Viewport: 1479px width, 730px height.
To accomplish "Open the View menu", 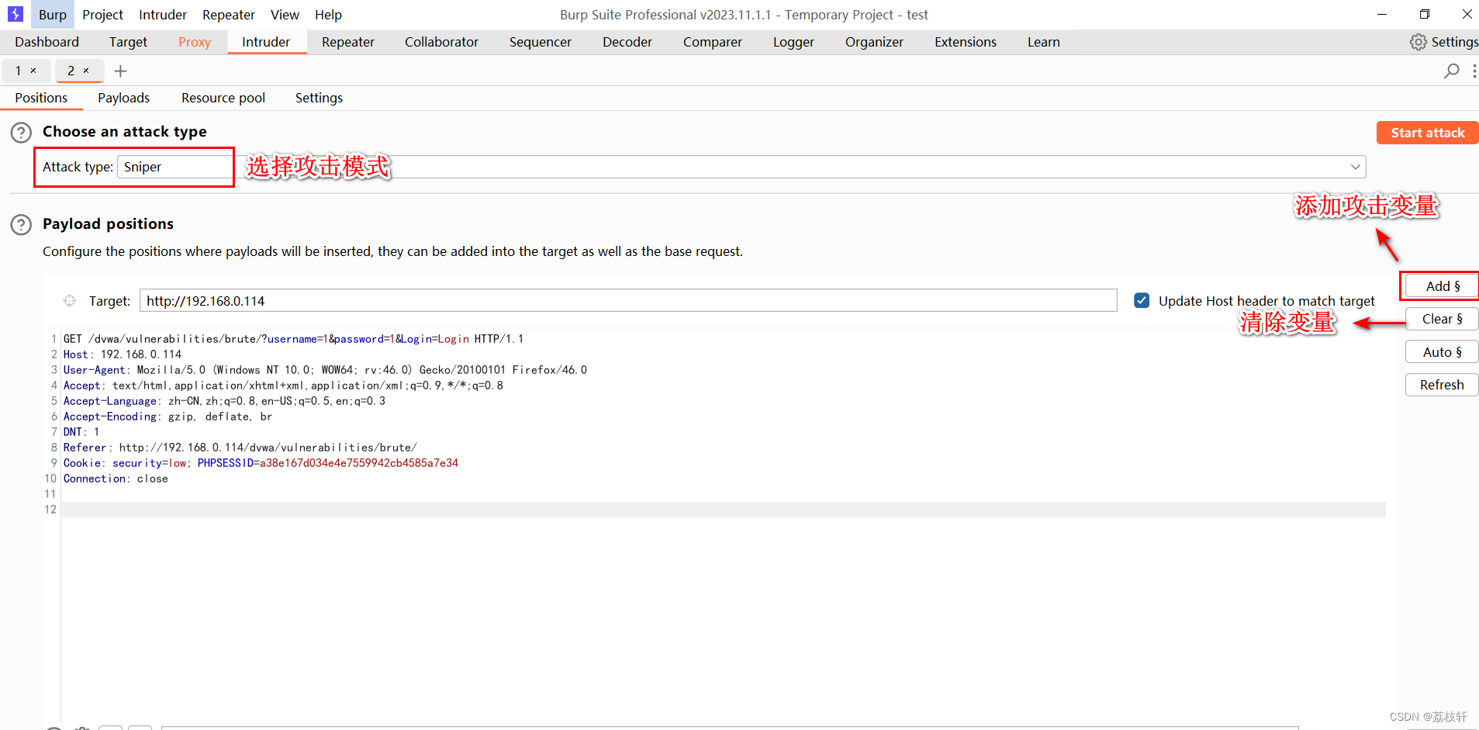I will pos(285,15).
